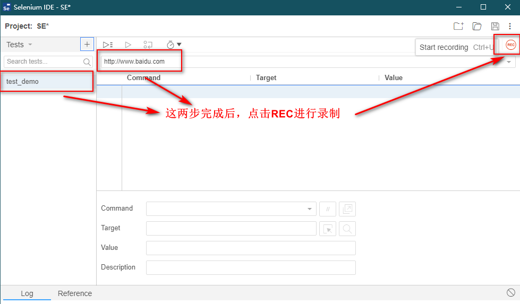
Task: Open the test execution speed control
Action: pyautogui.click(x=173, y=45)
